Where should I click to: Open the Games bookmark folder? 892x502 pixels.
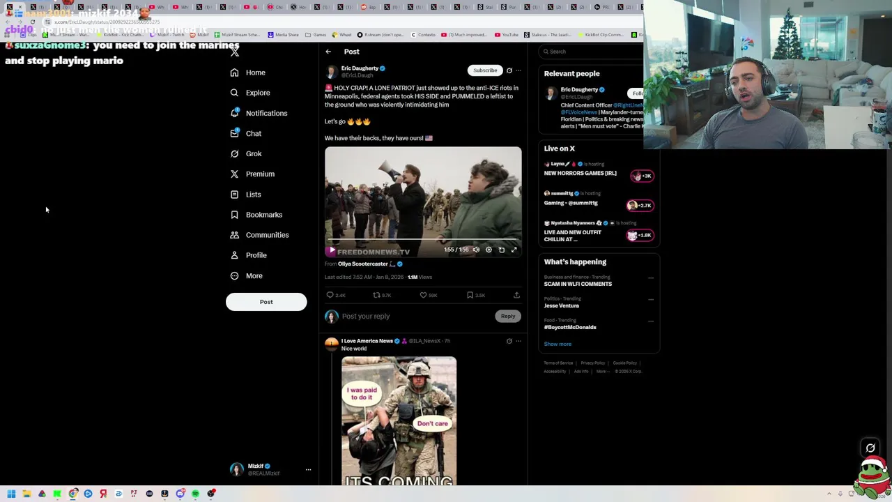[x=316, y=34]
